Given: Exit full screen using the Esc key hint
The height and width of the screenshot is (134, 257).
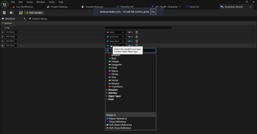Looking at the screenshot, I should (153, 12).
